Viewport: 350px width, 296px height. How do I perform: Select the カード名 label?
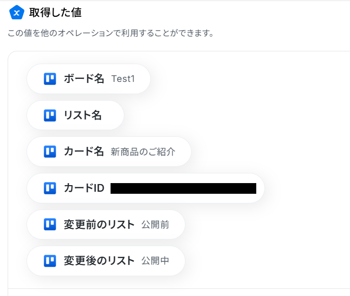[x=84, y=152]
